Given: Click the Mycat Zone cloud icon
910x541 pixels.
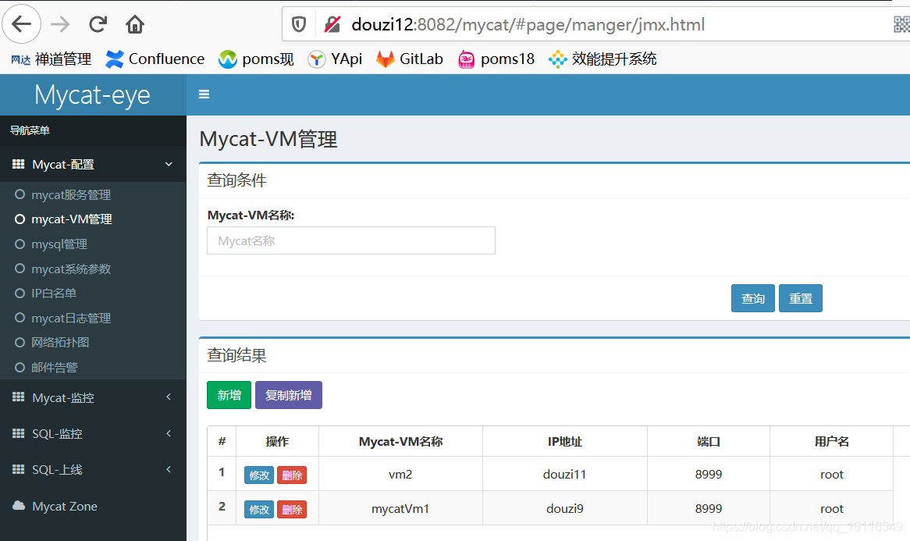Looking at the screenshot, I should (x=19, y=506).
